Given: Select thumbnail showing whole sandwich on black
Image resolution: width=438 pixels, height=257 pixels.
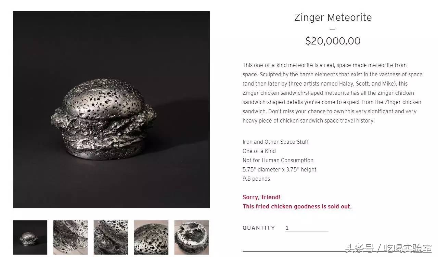Looking at the screenshot, I should pos(30,237).
